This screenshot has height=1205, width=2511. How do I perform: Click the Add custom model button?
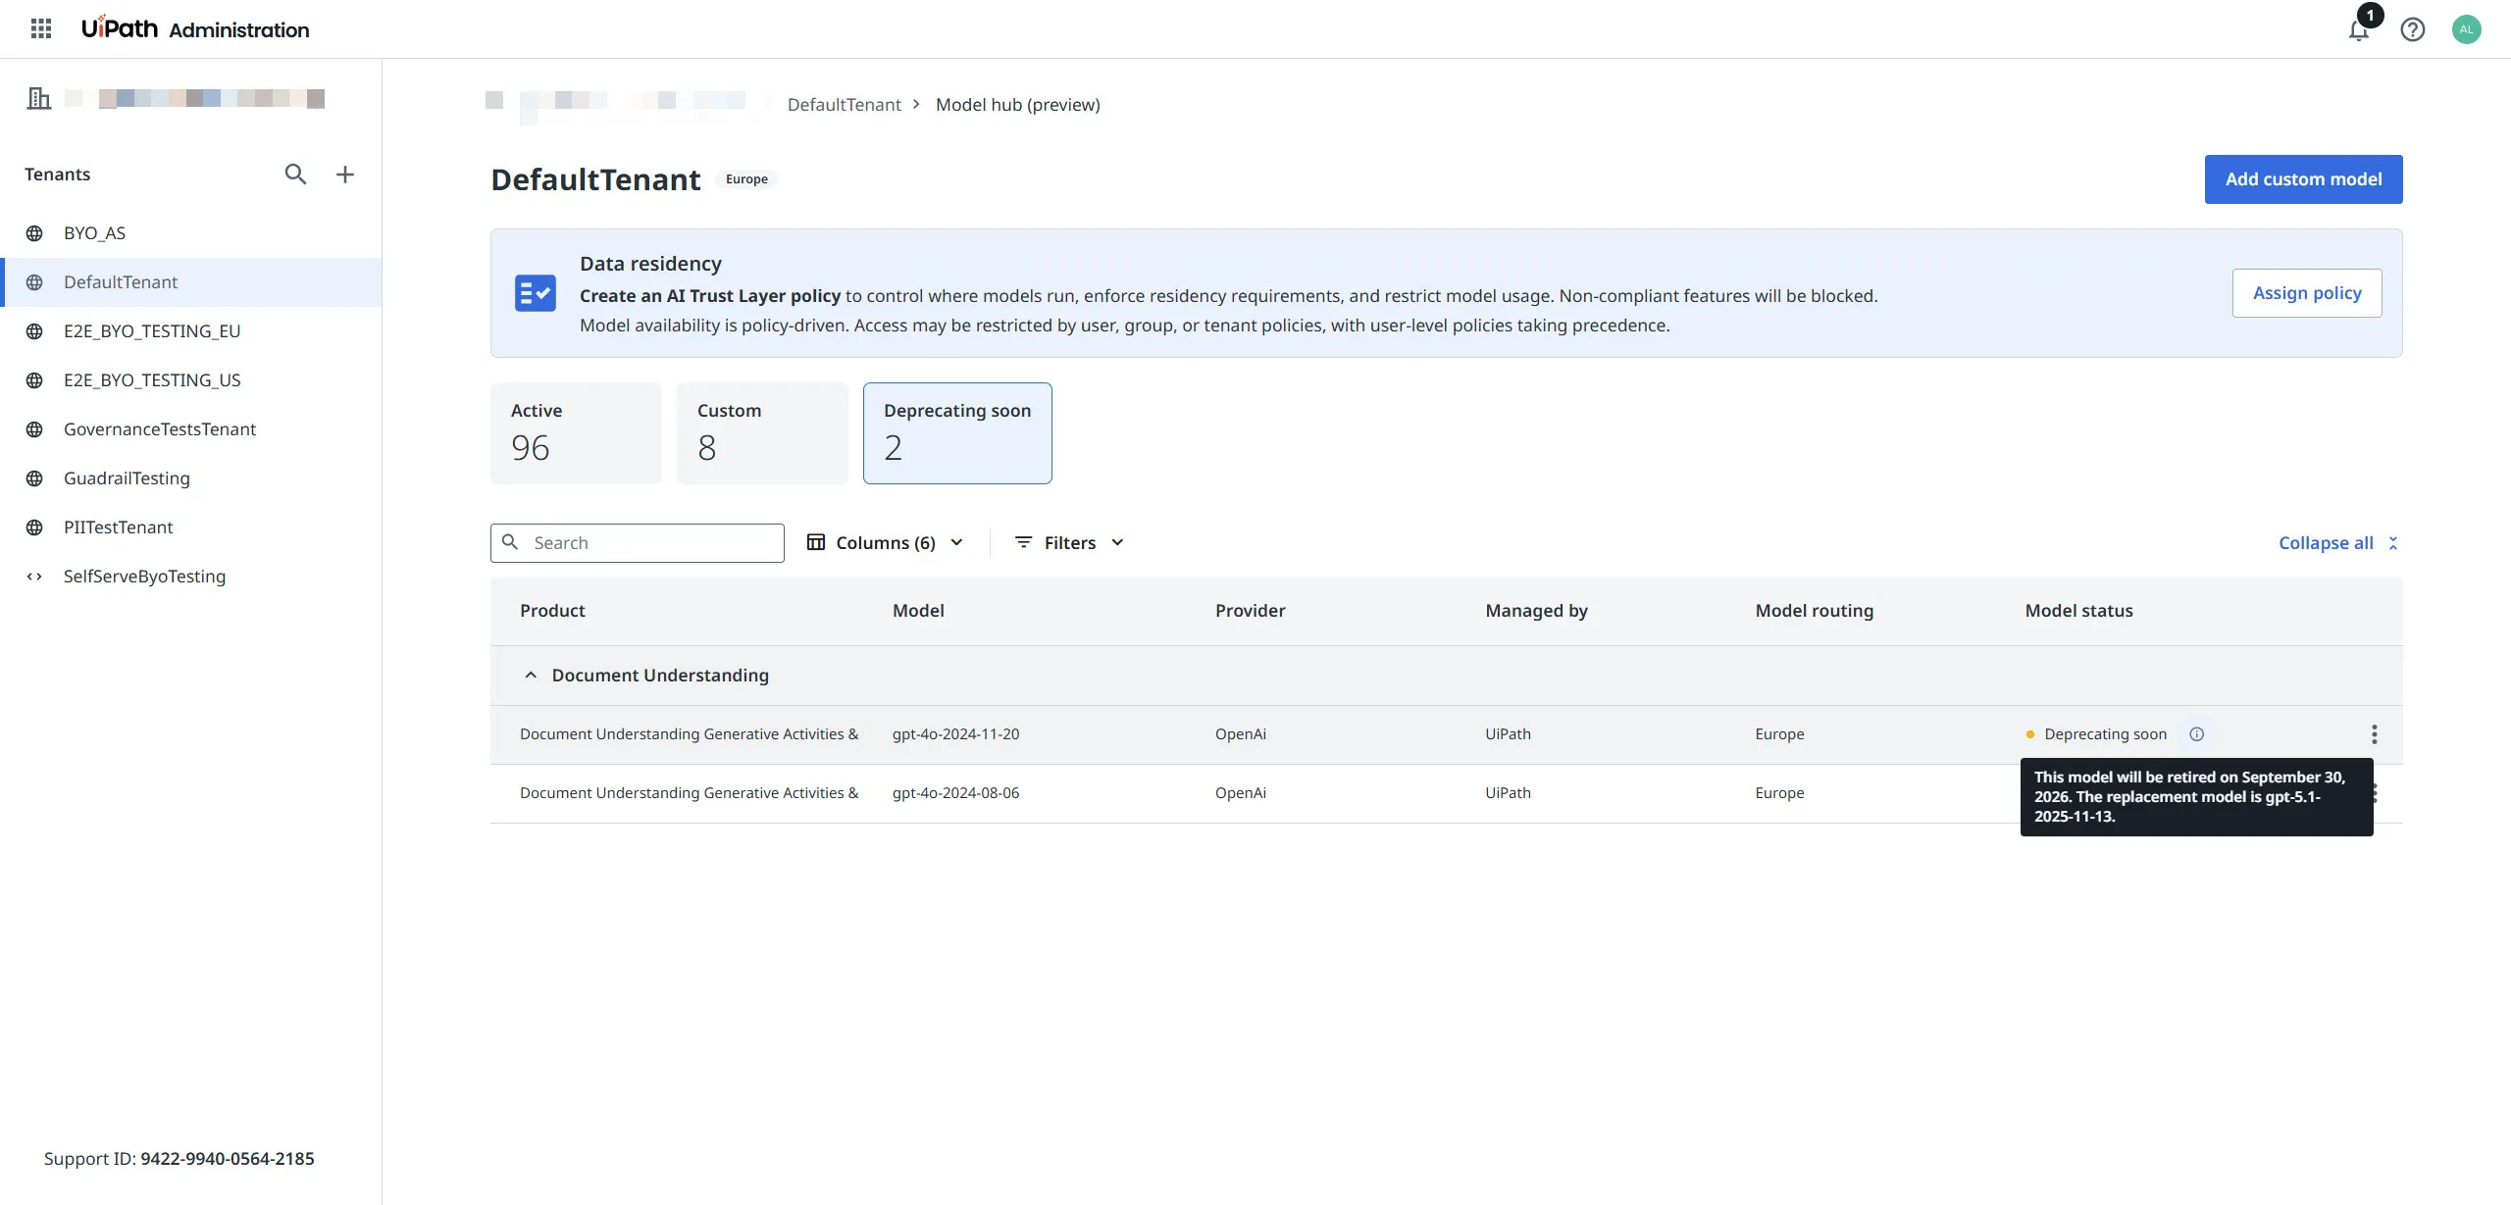(x=2303, y=179)
